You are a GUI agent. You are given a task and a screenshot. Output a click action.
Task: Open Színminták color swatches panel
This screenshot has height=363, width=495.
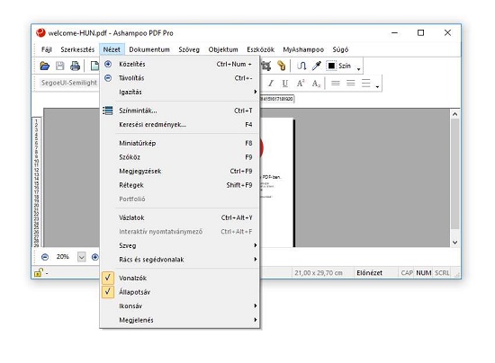[180, 111]
